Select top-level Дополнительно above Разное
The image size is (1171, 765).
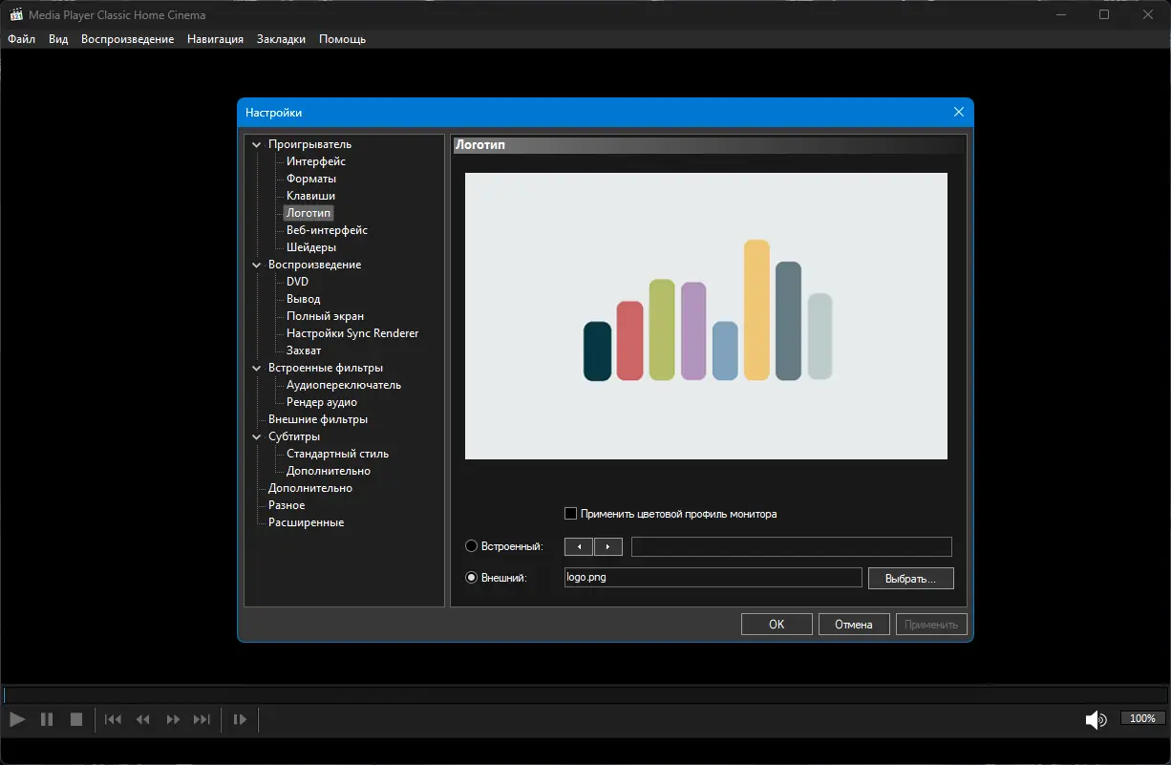pyautogui.click(x=310, y=488)
